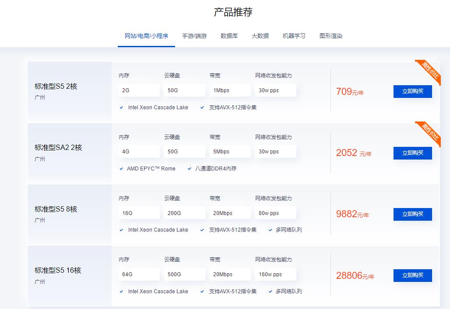Switch to the 大数据 tab
Screen dimensions: 450x309
click(260, 36)
